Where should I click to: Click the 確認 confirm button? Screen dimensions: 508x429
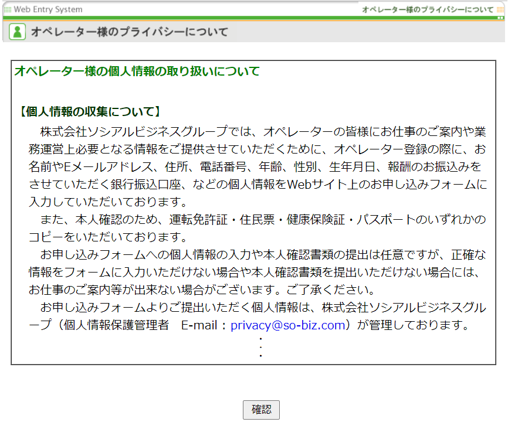[261, 410]
